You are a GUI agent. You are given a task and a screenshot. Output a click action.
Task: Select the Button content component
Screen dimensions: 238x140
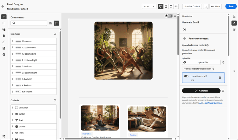point(34,114)
